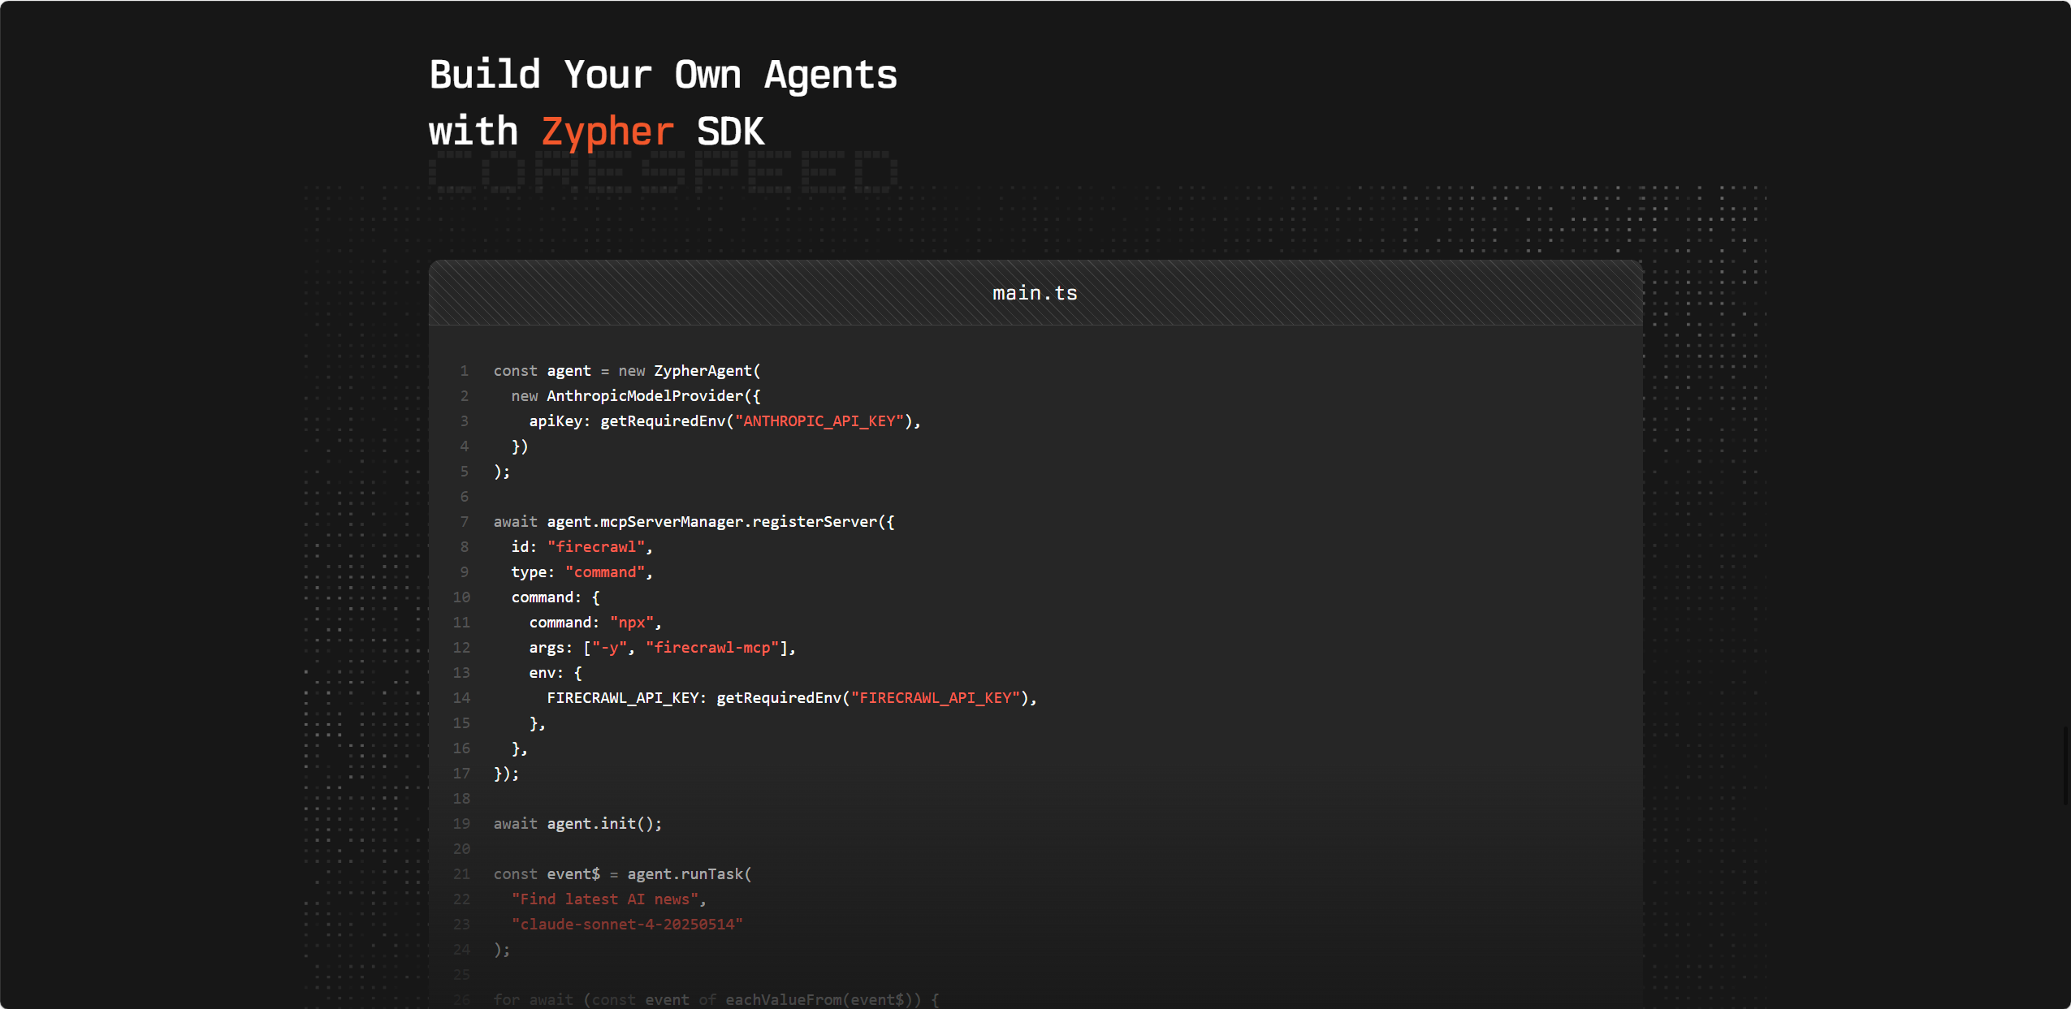Click the orange Zypher word in heading

coord(607,132)
